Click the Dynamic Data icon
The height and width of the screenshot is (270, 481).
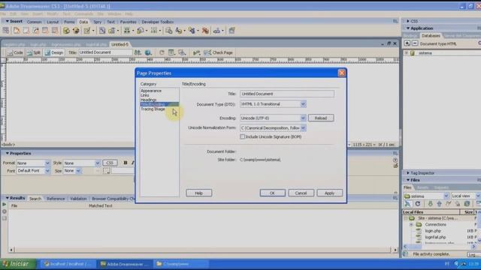point(89,31)
